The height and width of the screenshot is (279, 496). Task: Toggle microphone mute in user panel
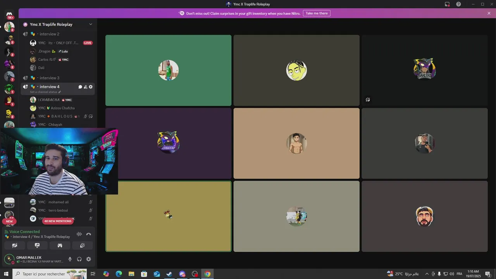(70, 259)
